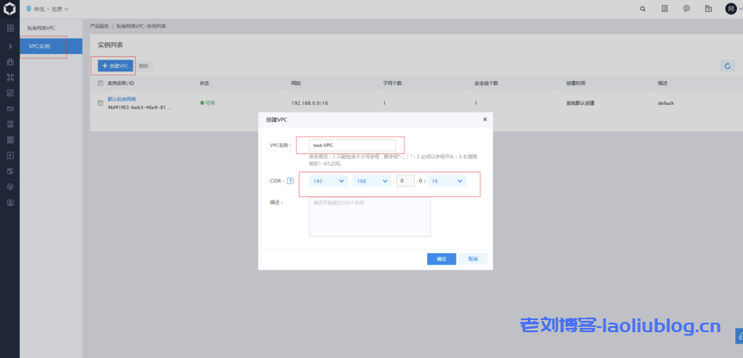Viewport: 743px width, 358px height.
Task: Open the CIDR mask 16 dropdown
Action: point(447,181)
